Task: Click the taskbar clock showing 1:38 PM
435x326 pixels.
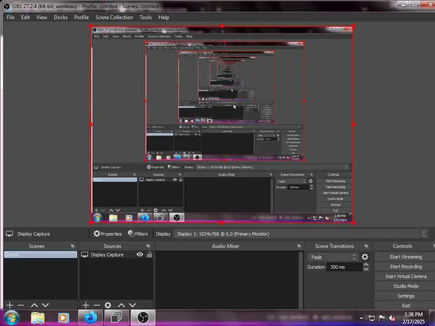Action: (413, 318)
